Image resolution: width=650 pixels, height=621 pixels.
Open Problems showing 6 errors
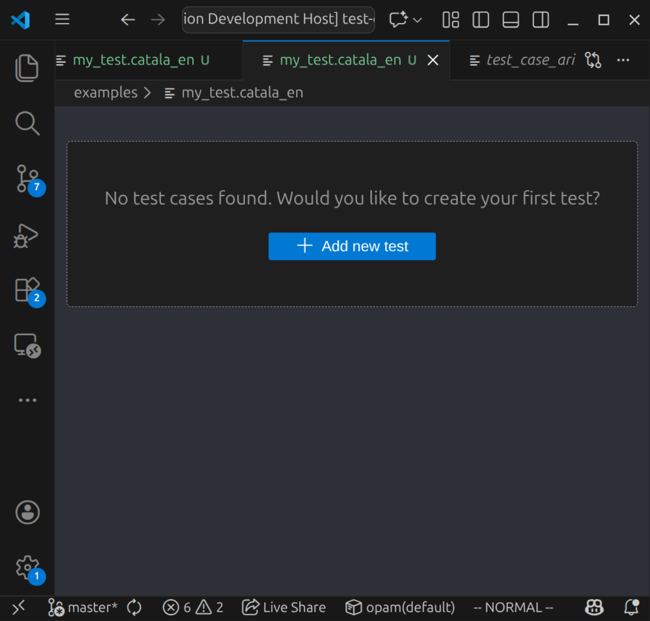[x=176, y=608]
